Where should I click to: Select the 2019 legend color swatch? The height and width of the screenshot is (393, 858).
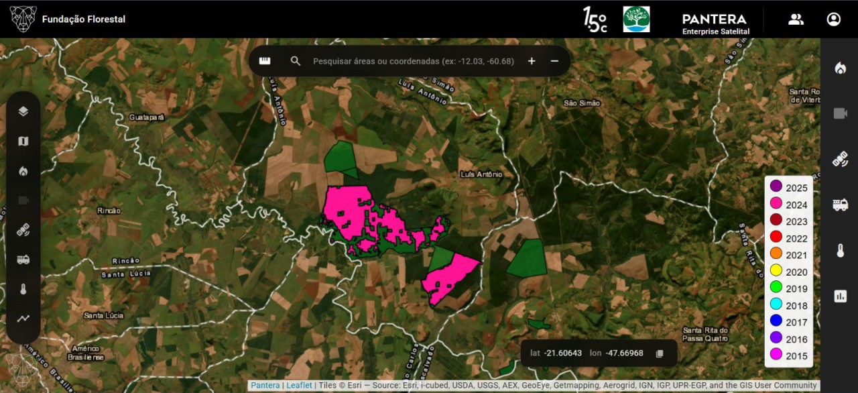(x=776, y=287)
